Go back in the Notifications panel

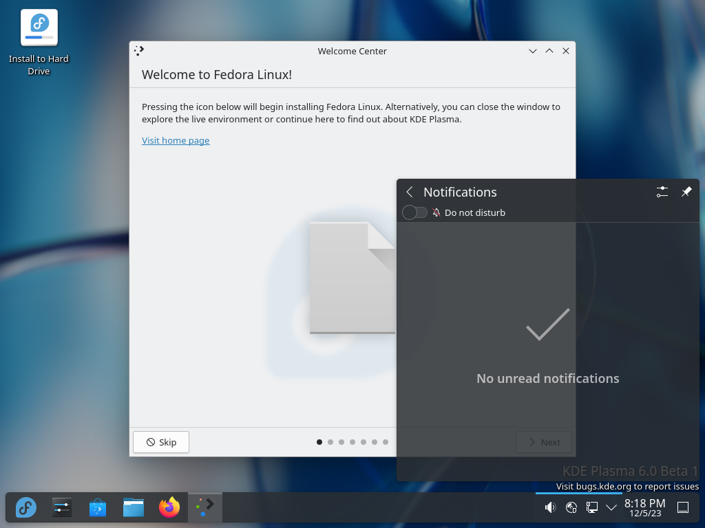tap(410, 192)
